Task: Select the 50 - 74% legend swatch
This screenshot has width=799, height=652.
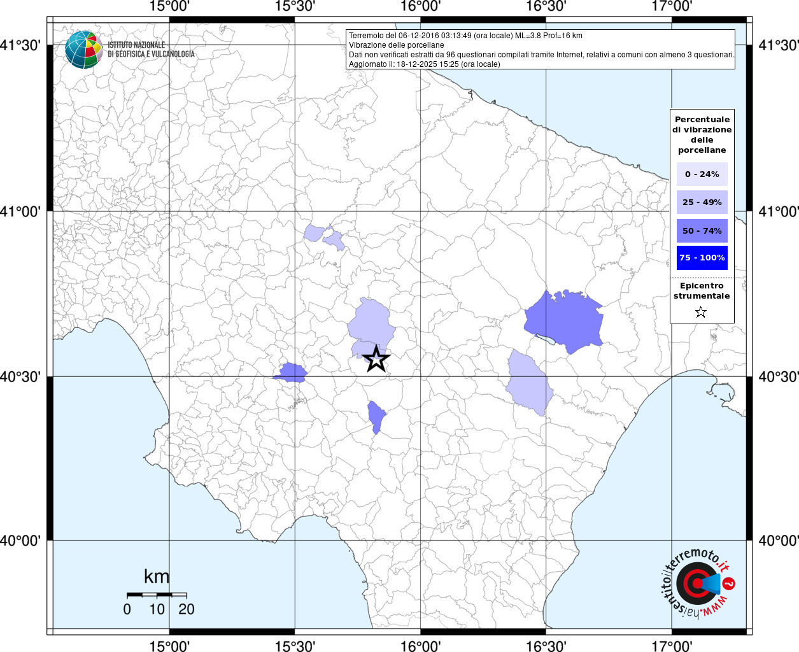Action: point(702,230)
